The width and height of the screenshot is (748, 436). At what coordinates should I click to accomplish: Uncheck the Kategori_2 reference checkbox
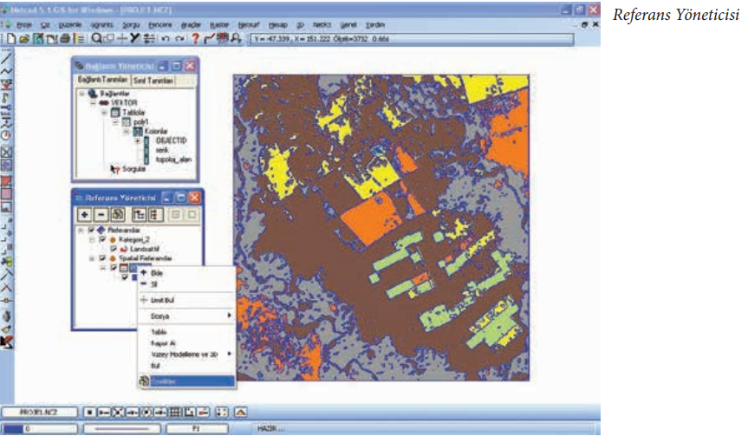(x=103, y=239)
